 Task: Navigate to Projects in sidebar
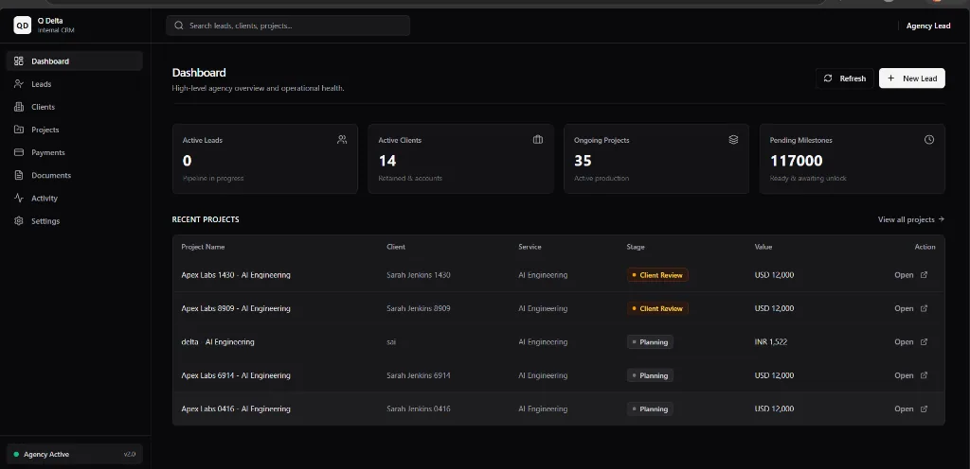click(x=74, y=130)
